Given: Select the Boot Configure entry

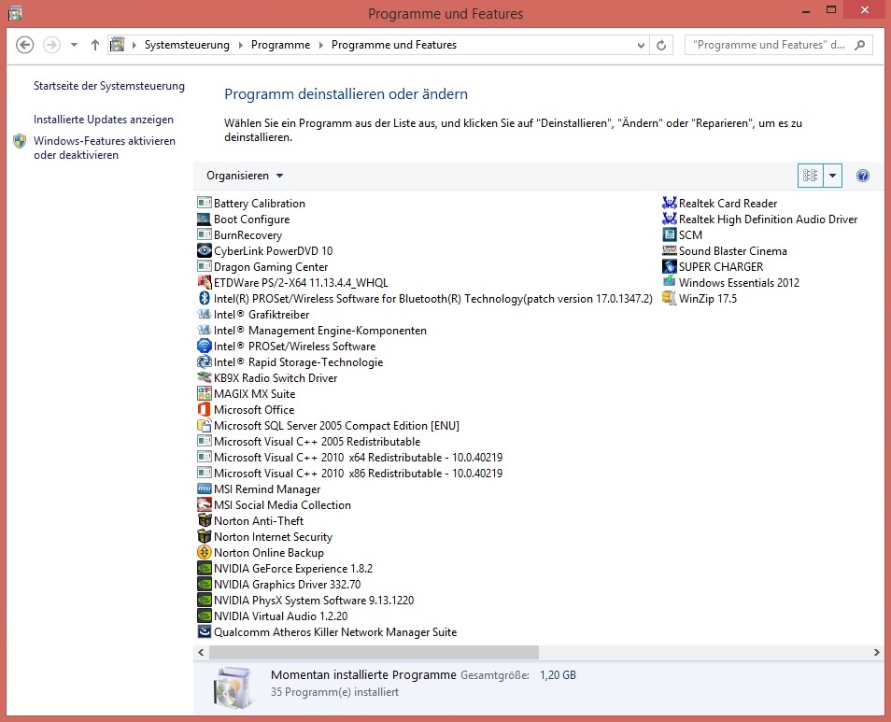Looking at the screenshot, I should (243, 219).
